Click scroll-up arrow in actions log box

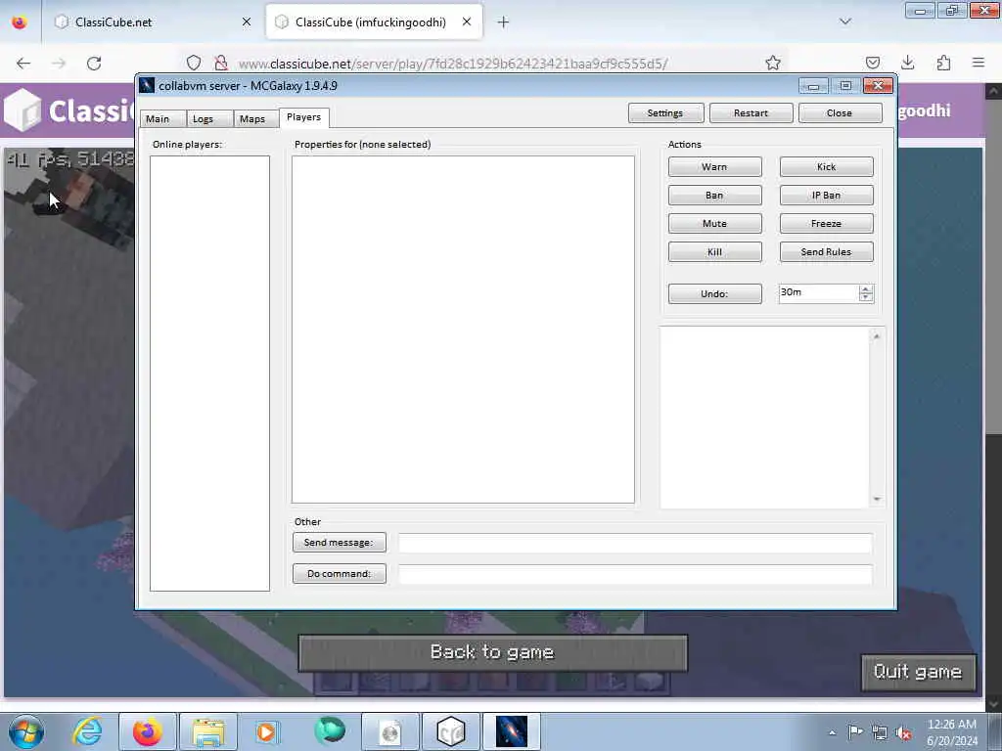877,336
